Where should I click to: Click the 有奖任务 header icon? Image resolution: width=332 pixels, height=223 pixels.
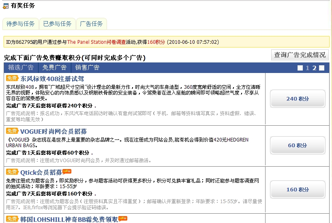tap(6, 6)
